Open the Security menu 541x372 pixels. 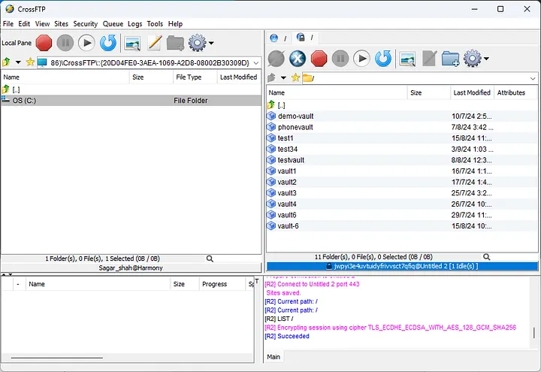pyautogui.click(x=85, y=24)
